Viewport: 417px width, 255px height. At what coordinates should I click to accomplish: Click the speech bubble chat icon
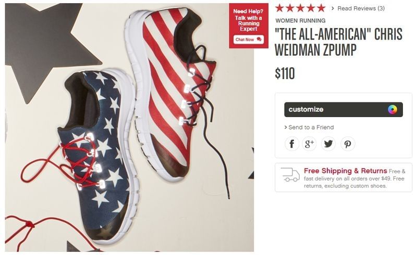[259, 40]
